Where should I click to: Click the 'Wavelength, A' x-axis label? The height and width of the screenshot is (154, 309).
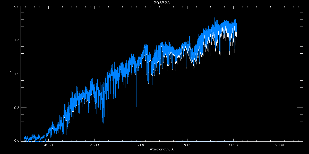pos(162,149)
